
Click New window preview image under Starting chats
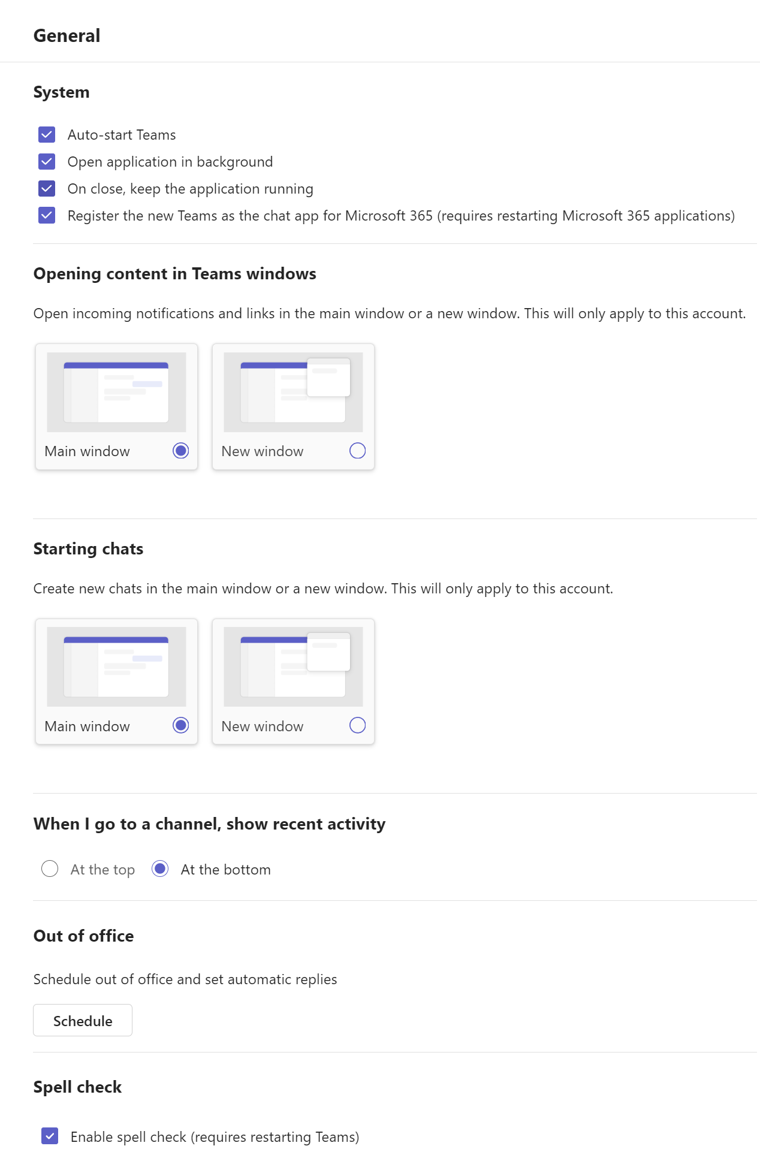tap(293, 667)
